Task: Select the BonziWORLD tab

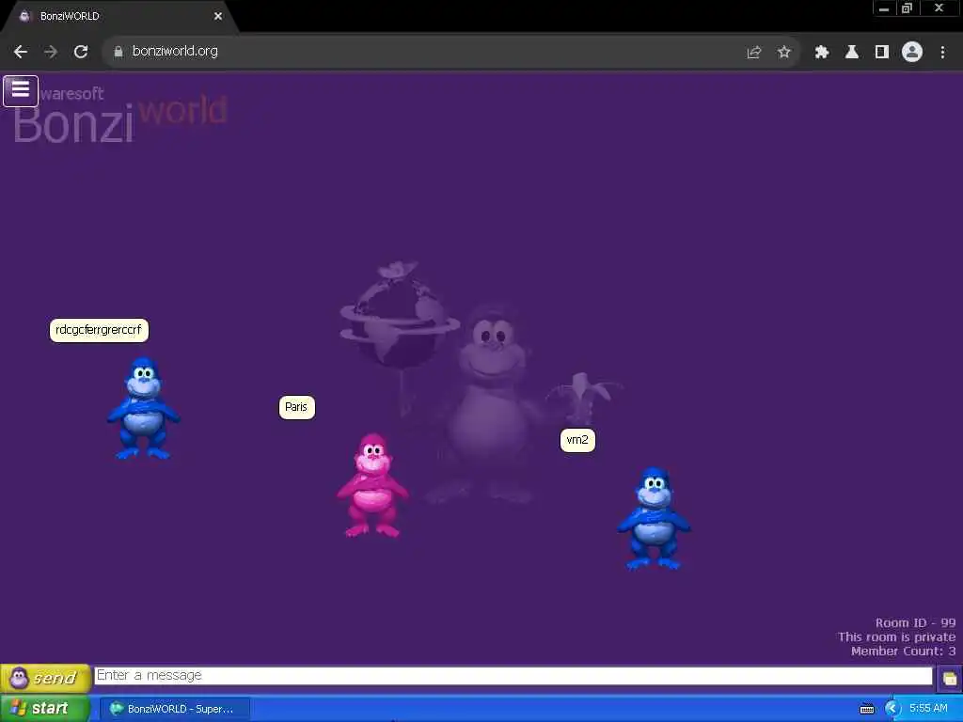Action: (x=119, y=17)
